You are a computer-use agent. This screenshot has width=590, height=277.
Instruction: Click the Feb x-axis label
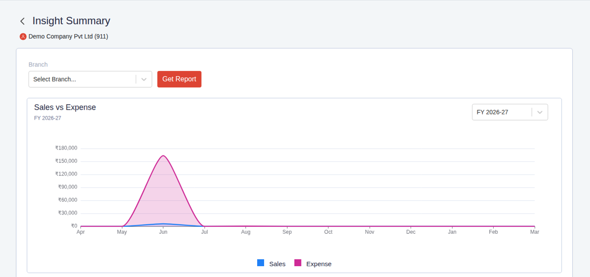494,232
